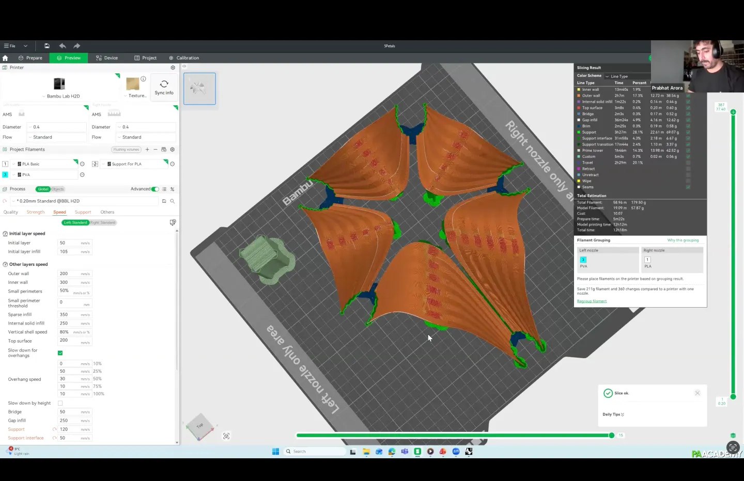Image resolution: width=744 pixels, height=481 pixels.
Task: Click the Flushing volumes button
Action: 126,150
